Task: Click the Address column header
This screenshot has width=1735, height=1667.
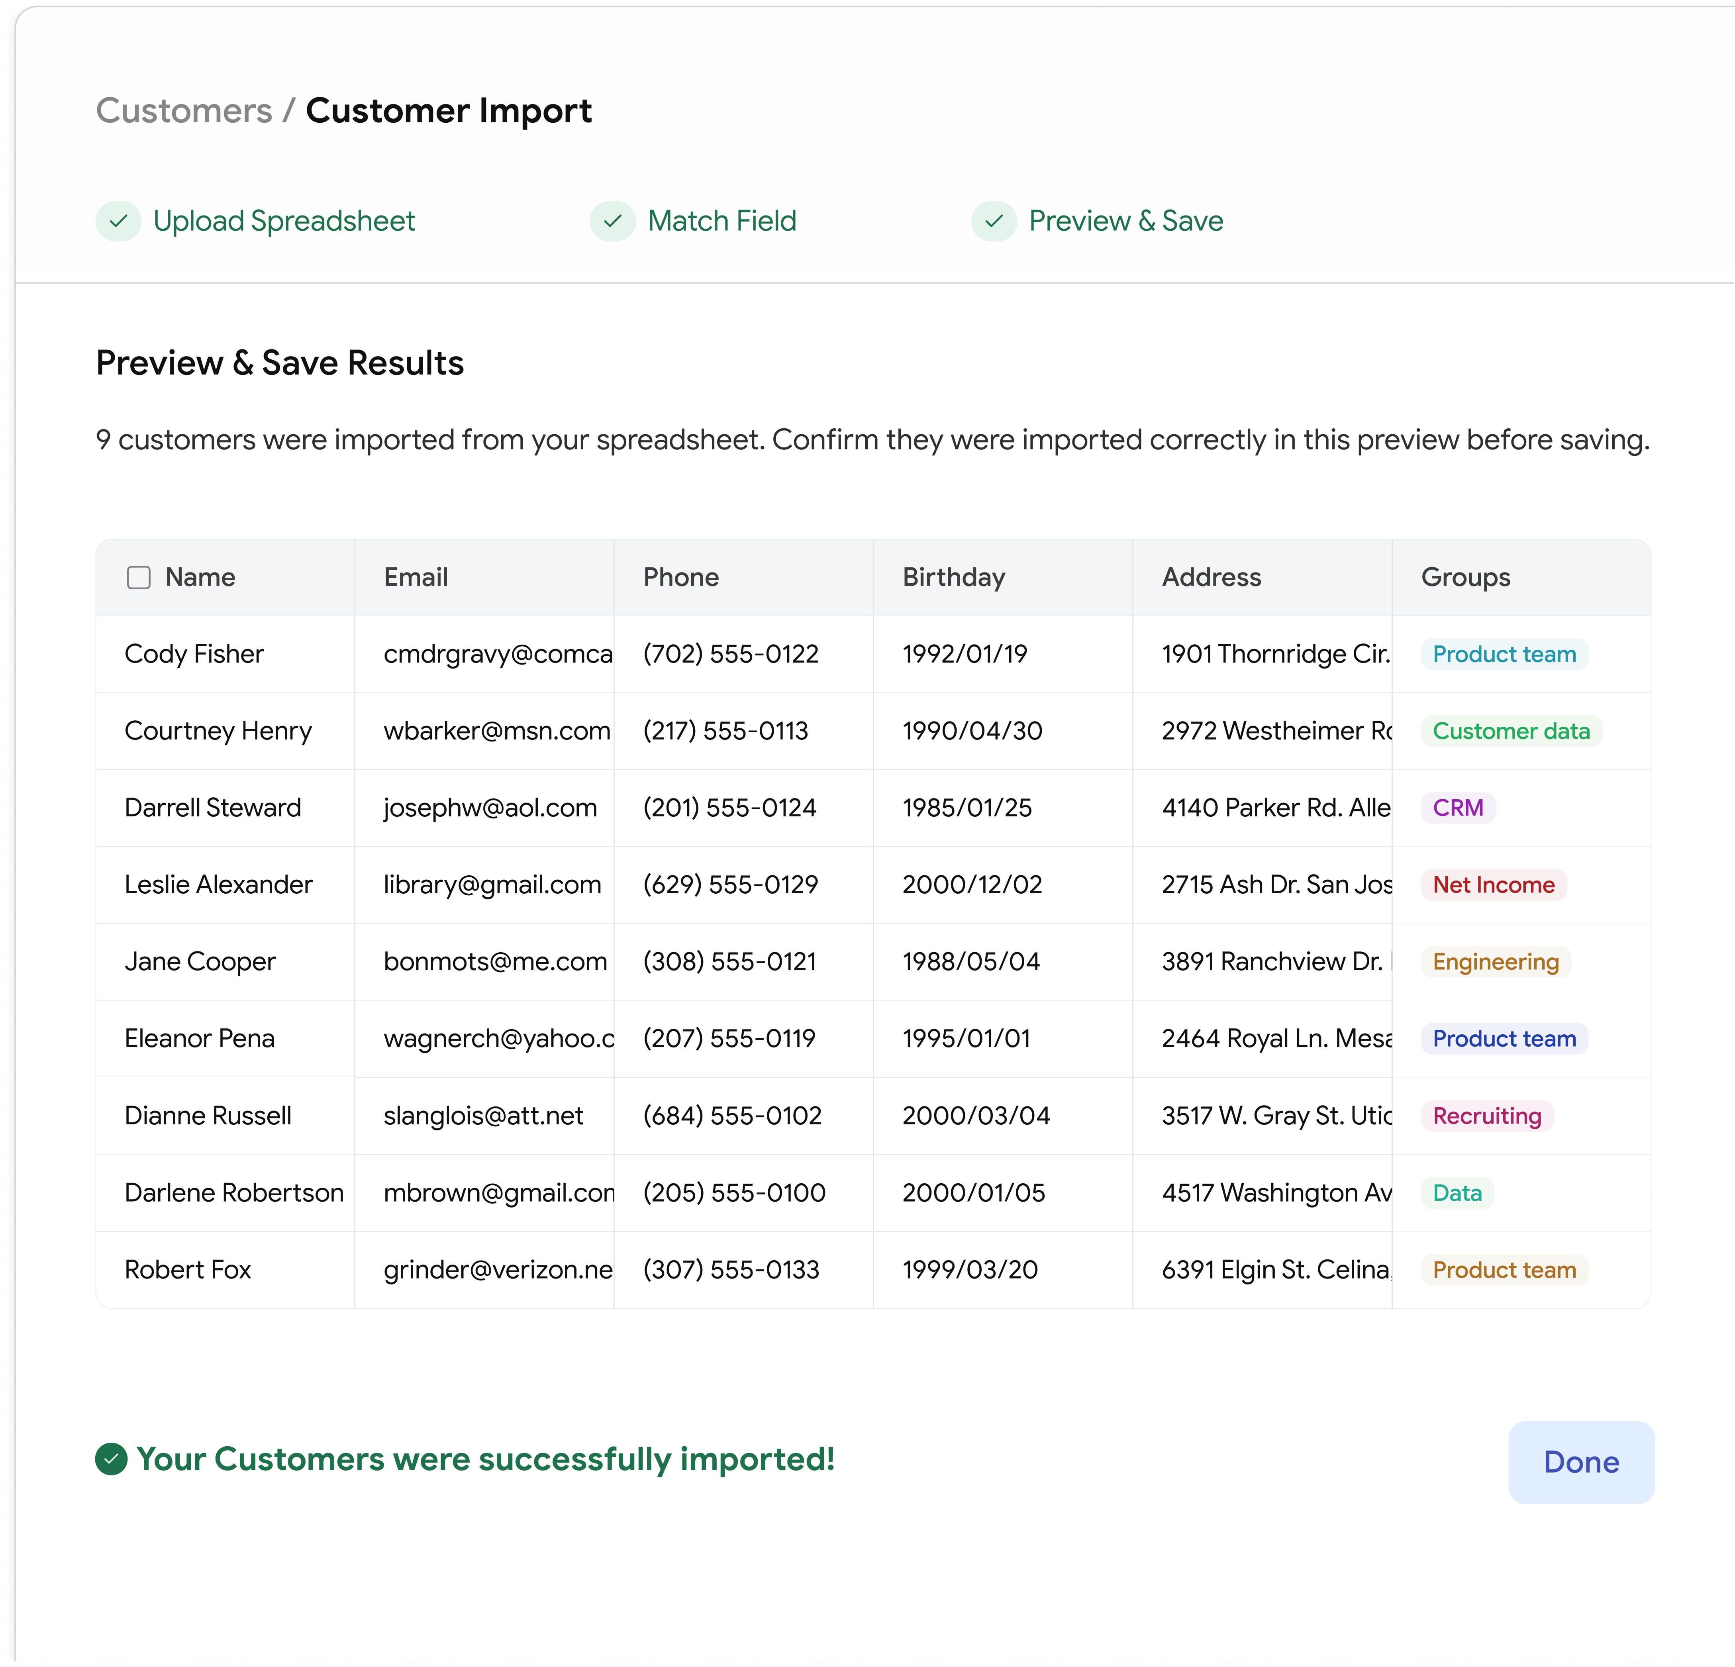Action: 1211,577
